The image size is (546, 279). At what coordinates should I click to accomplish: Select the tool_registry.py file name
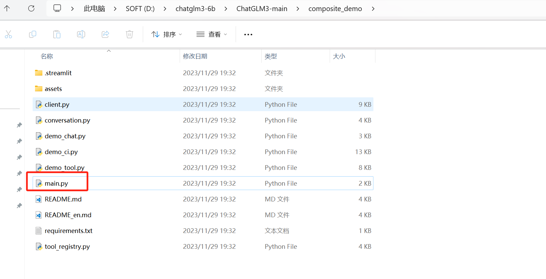tap(67, 246)
